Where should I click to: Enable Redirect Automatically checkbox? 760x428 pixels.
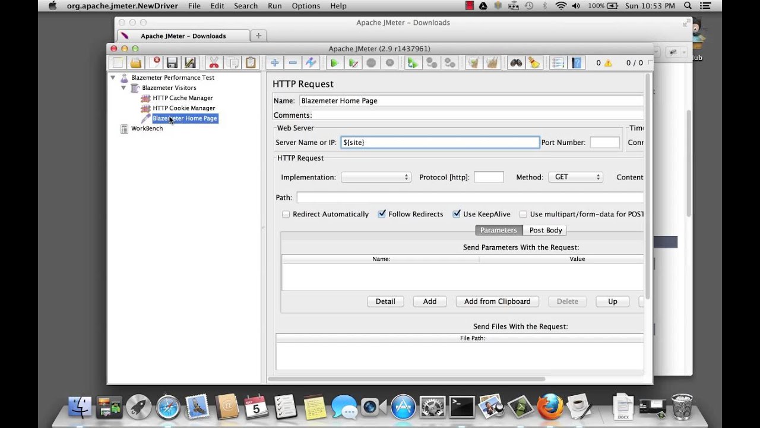click(x=286, y=214)
